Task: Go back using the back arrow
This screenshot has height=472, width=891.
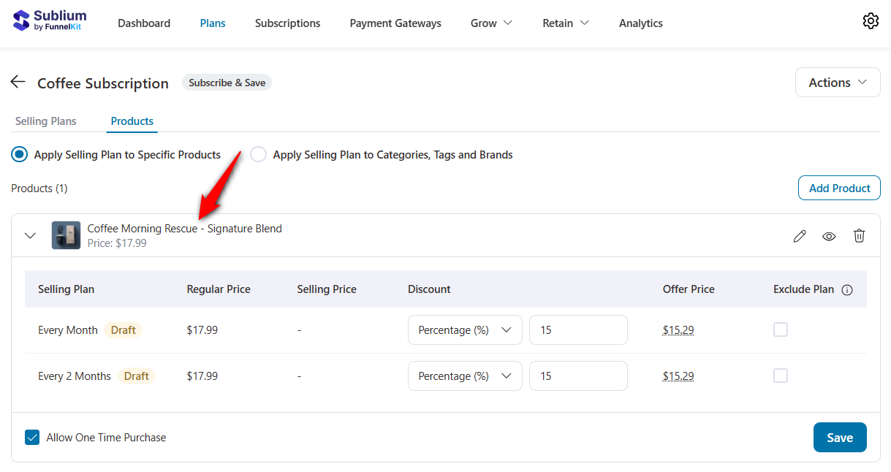Action: tap(18, 82)
